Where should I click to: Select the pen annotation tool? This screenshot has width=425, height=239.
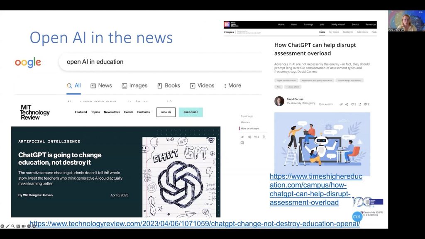coord(7,226)
